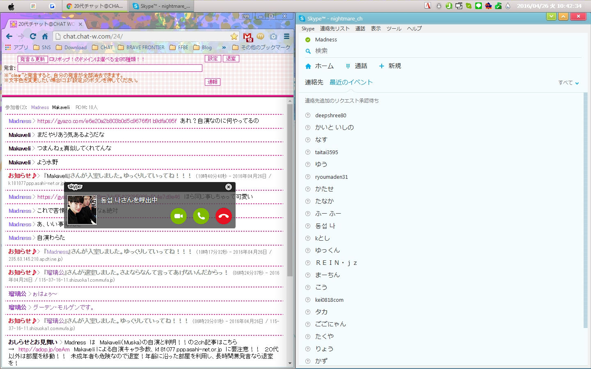Open the 連絡先リスト menu
The width and height of the screenshot is (591, 369).
point(335,29)
